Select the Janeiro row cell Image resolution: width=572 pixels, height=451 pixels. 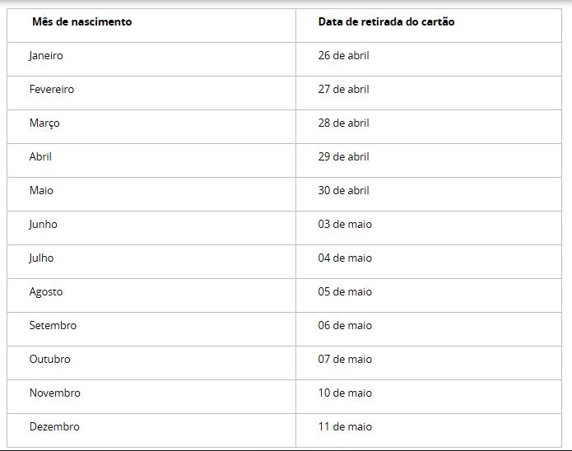point(46,56)
